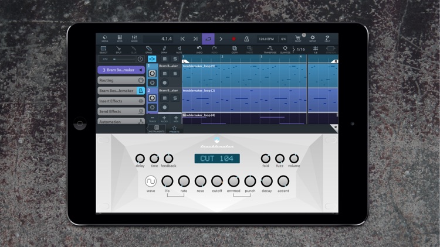Open track 1 instrument knob icon
This screenshot has width=440, height=247.
(x=152, y=73)
